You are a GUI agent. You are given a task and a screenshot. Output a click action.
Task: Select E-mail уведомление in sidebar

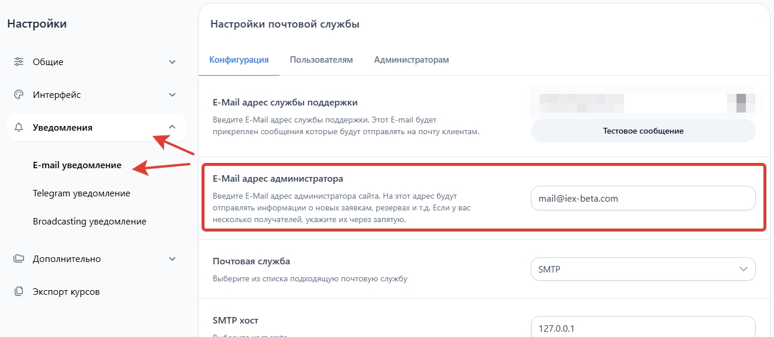click(x=77, y=165)
